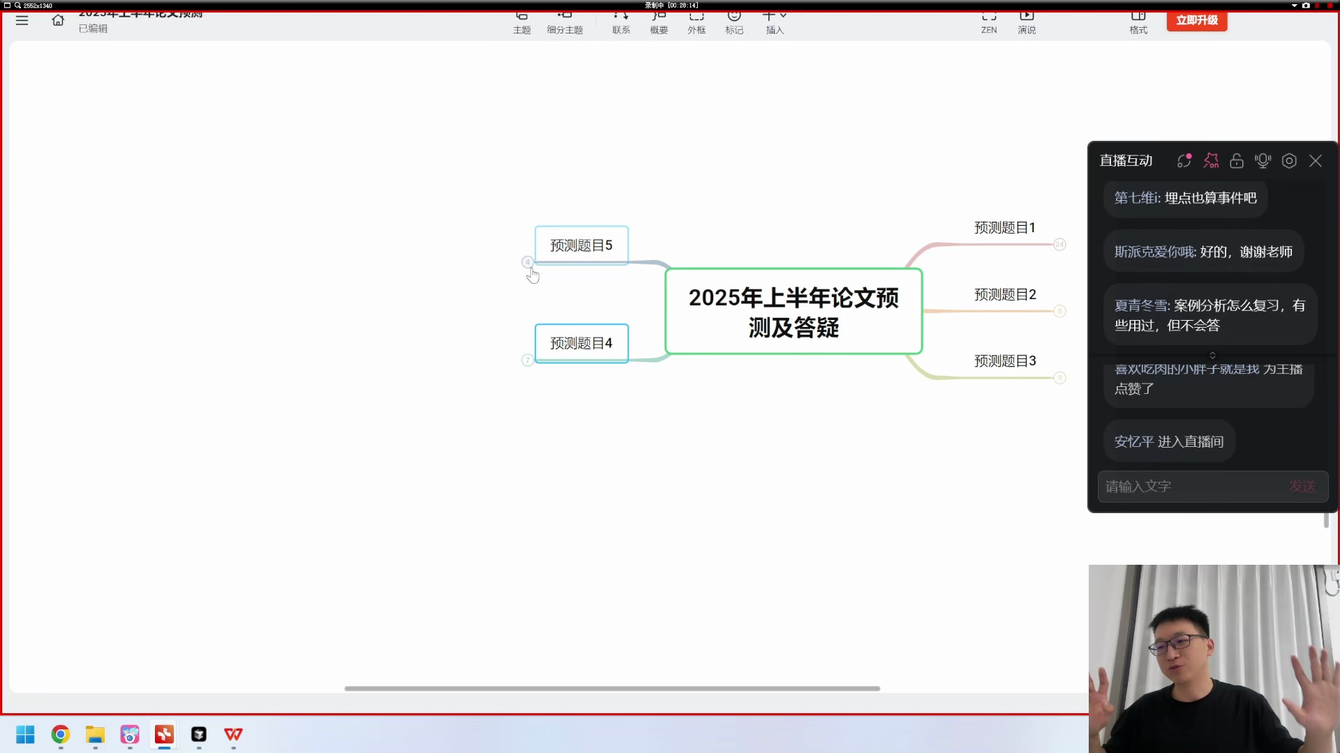1340x753 pixels.
Task: Enter ZEN mode
Action: (989, 21)
